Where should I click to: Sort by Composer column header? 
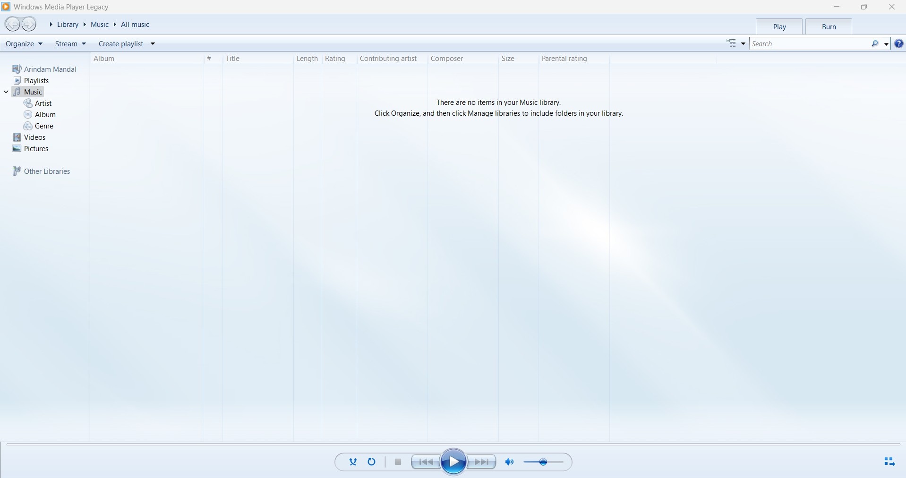click(463, 59)
